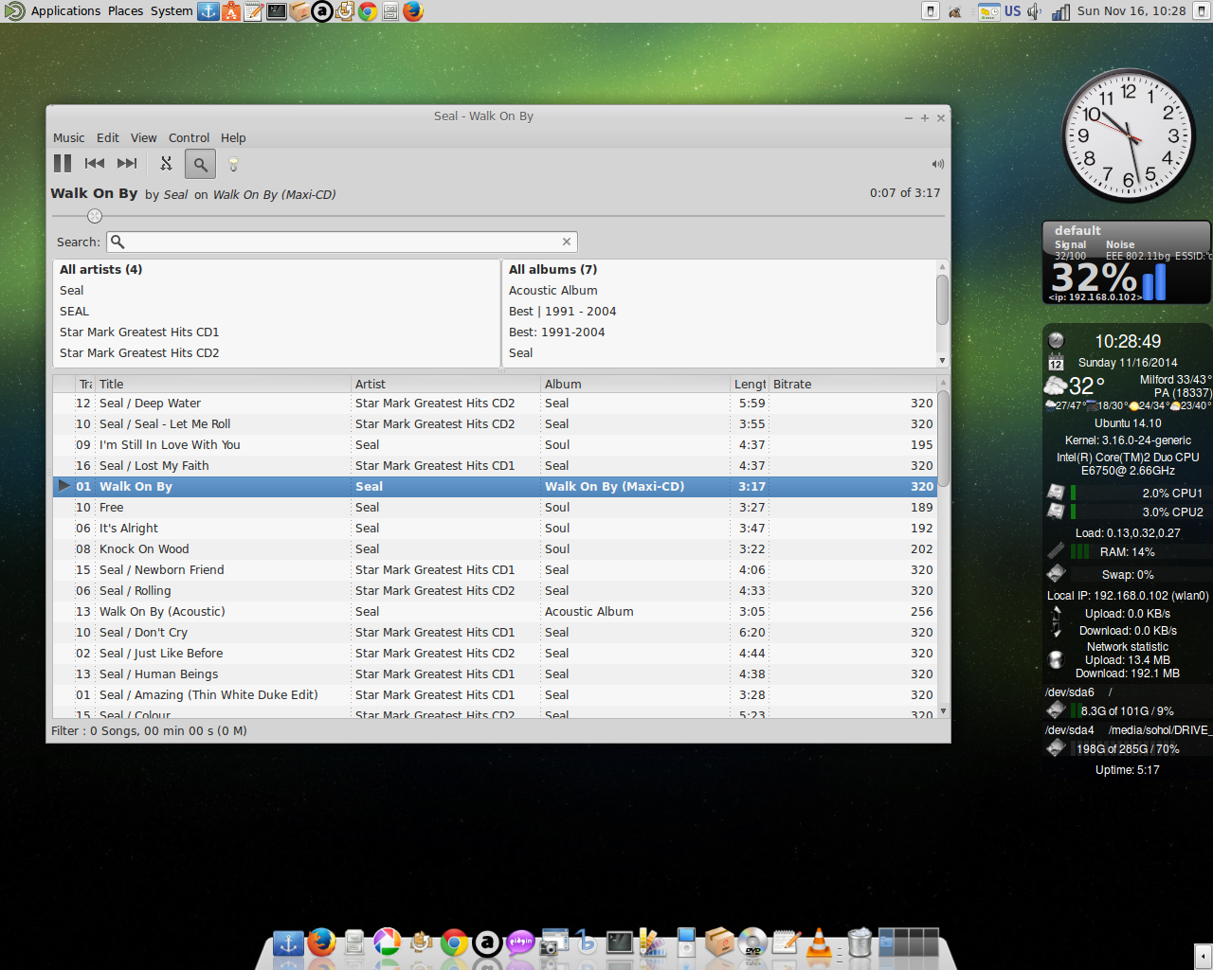The width and height of the screenshot is (1213, 970).
Task: Select song Seal / Human Beings
Action: pyautogui.click(x=495, y=674)
